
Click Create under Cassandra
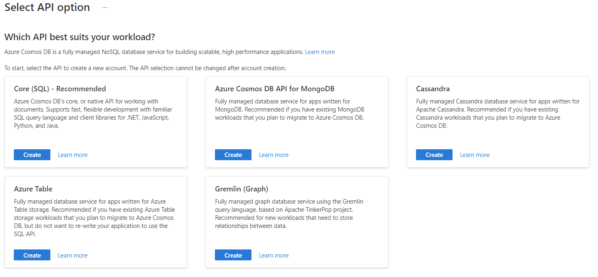(434, 155)
